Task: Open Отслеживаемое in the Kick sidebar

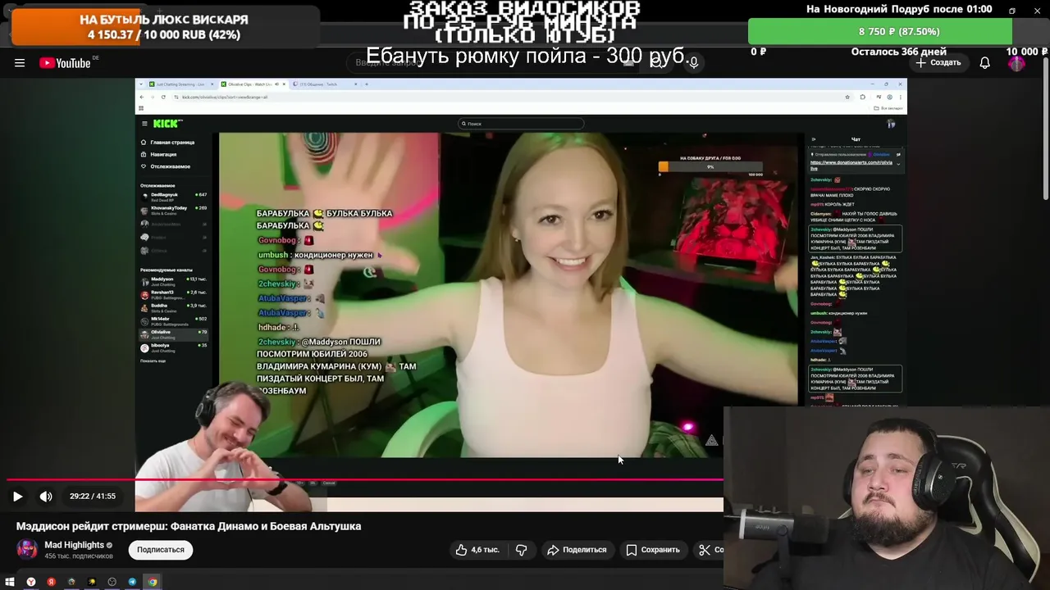Action: click(167, 166)
